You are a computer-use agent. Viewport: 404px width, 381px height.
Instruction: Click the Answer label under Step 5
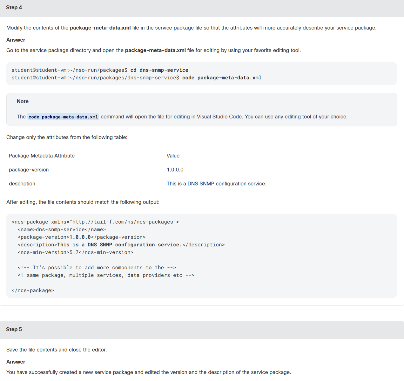point(16,362)
